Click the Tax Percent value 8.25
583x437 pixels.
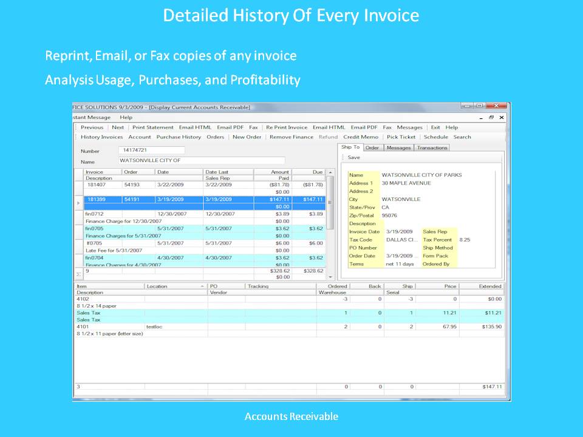tap(465, 240)
